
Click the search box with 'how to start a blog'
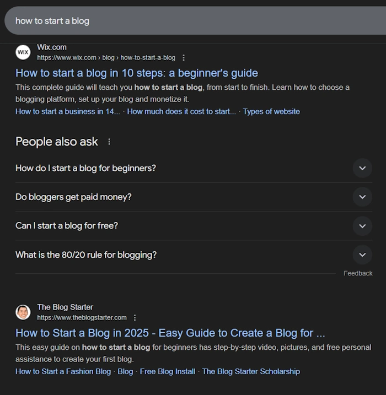(195, 20)
